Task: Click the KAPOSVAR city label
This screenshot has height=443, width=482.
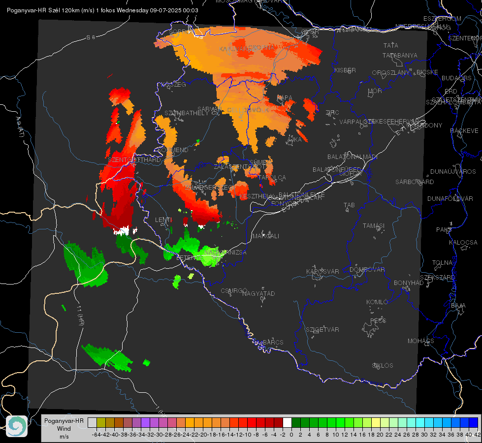Action: point(323,271)
